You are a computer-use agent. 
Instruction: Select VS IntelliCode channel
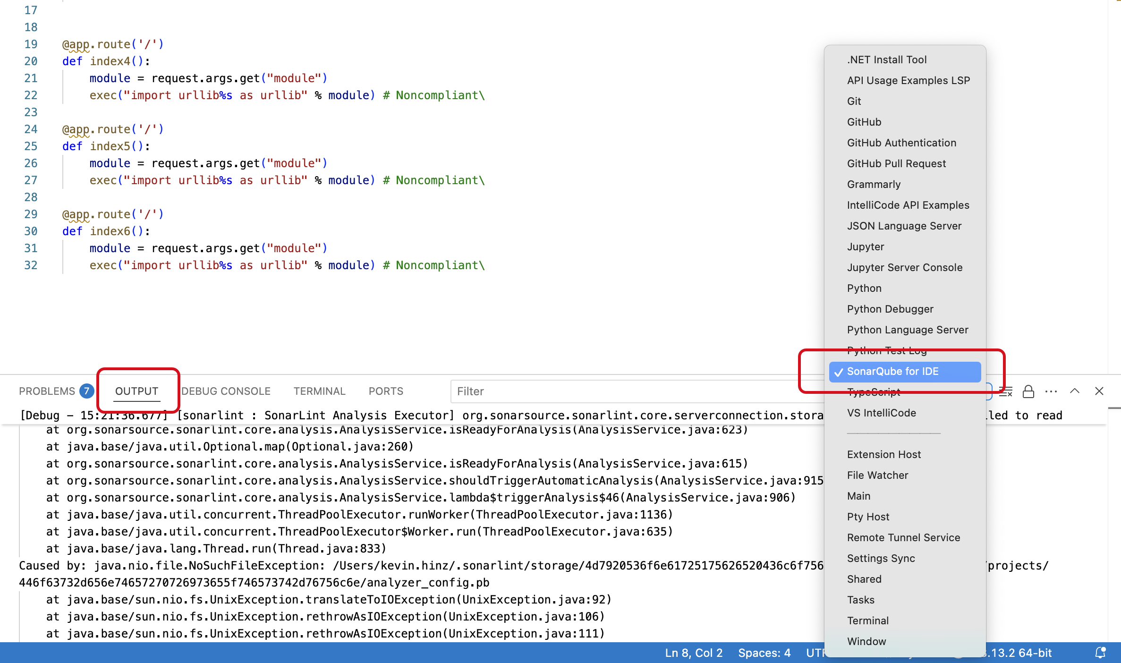pos(905,413)
